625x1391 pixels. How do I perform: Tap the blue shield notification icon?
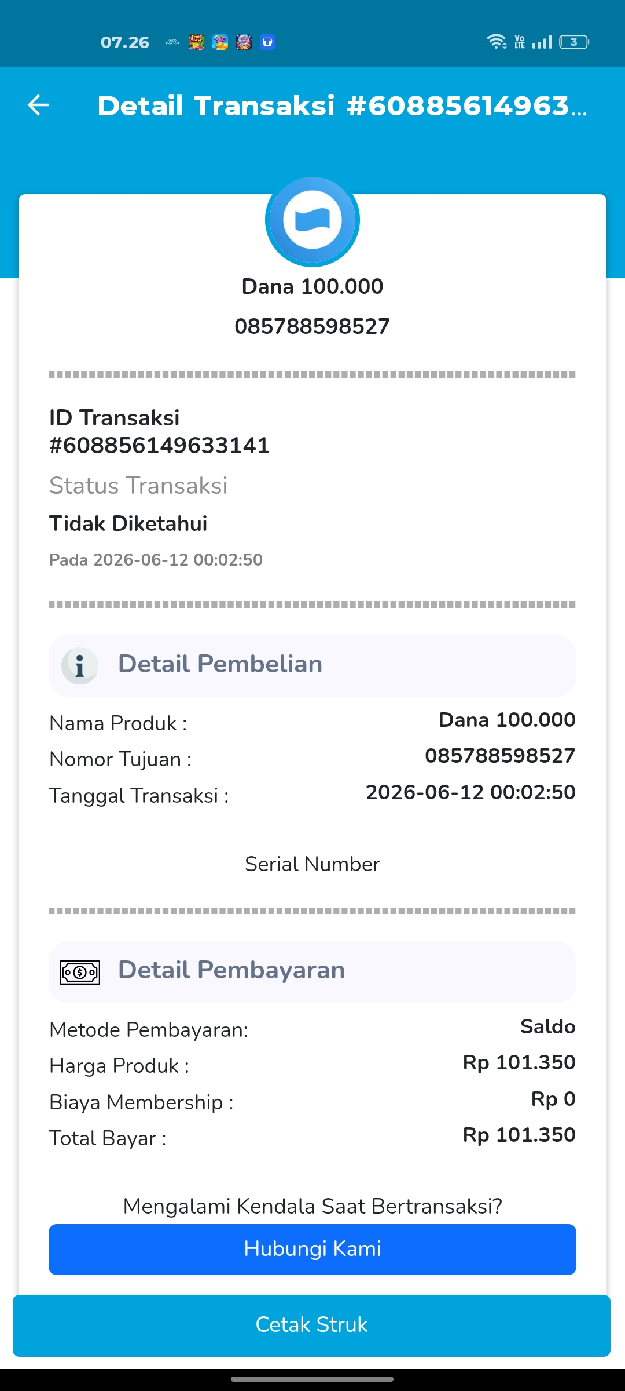[x=267, y=42]
